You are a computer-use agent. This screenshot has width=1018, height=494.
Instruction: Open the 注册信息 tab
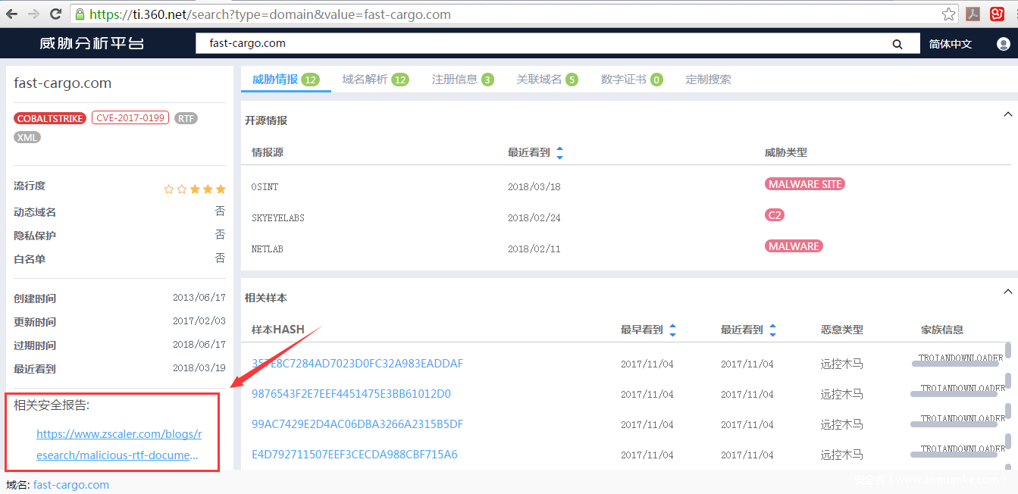coord(462,80)
